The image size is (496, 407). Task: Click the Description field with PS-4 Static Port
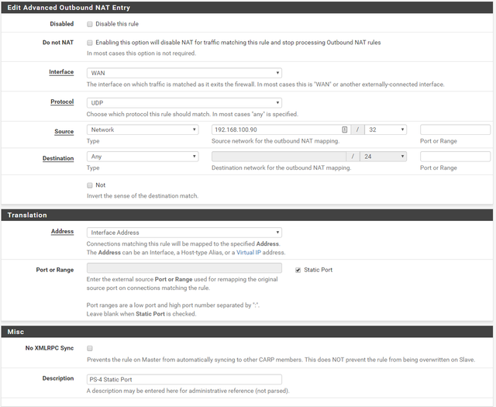click(x=184, y=379)
